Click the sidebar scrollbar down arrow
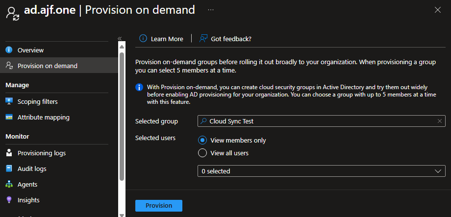The height and width of the screenshot is (217, 451). (x=122, y=215)
